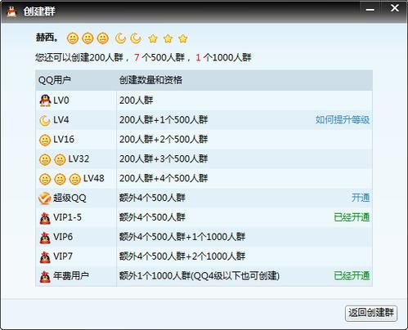Minimize the 创建群 window
The width and height of the screenshot is (408, 330).
[370, 10]
